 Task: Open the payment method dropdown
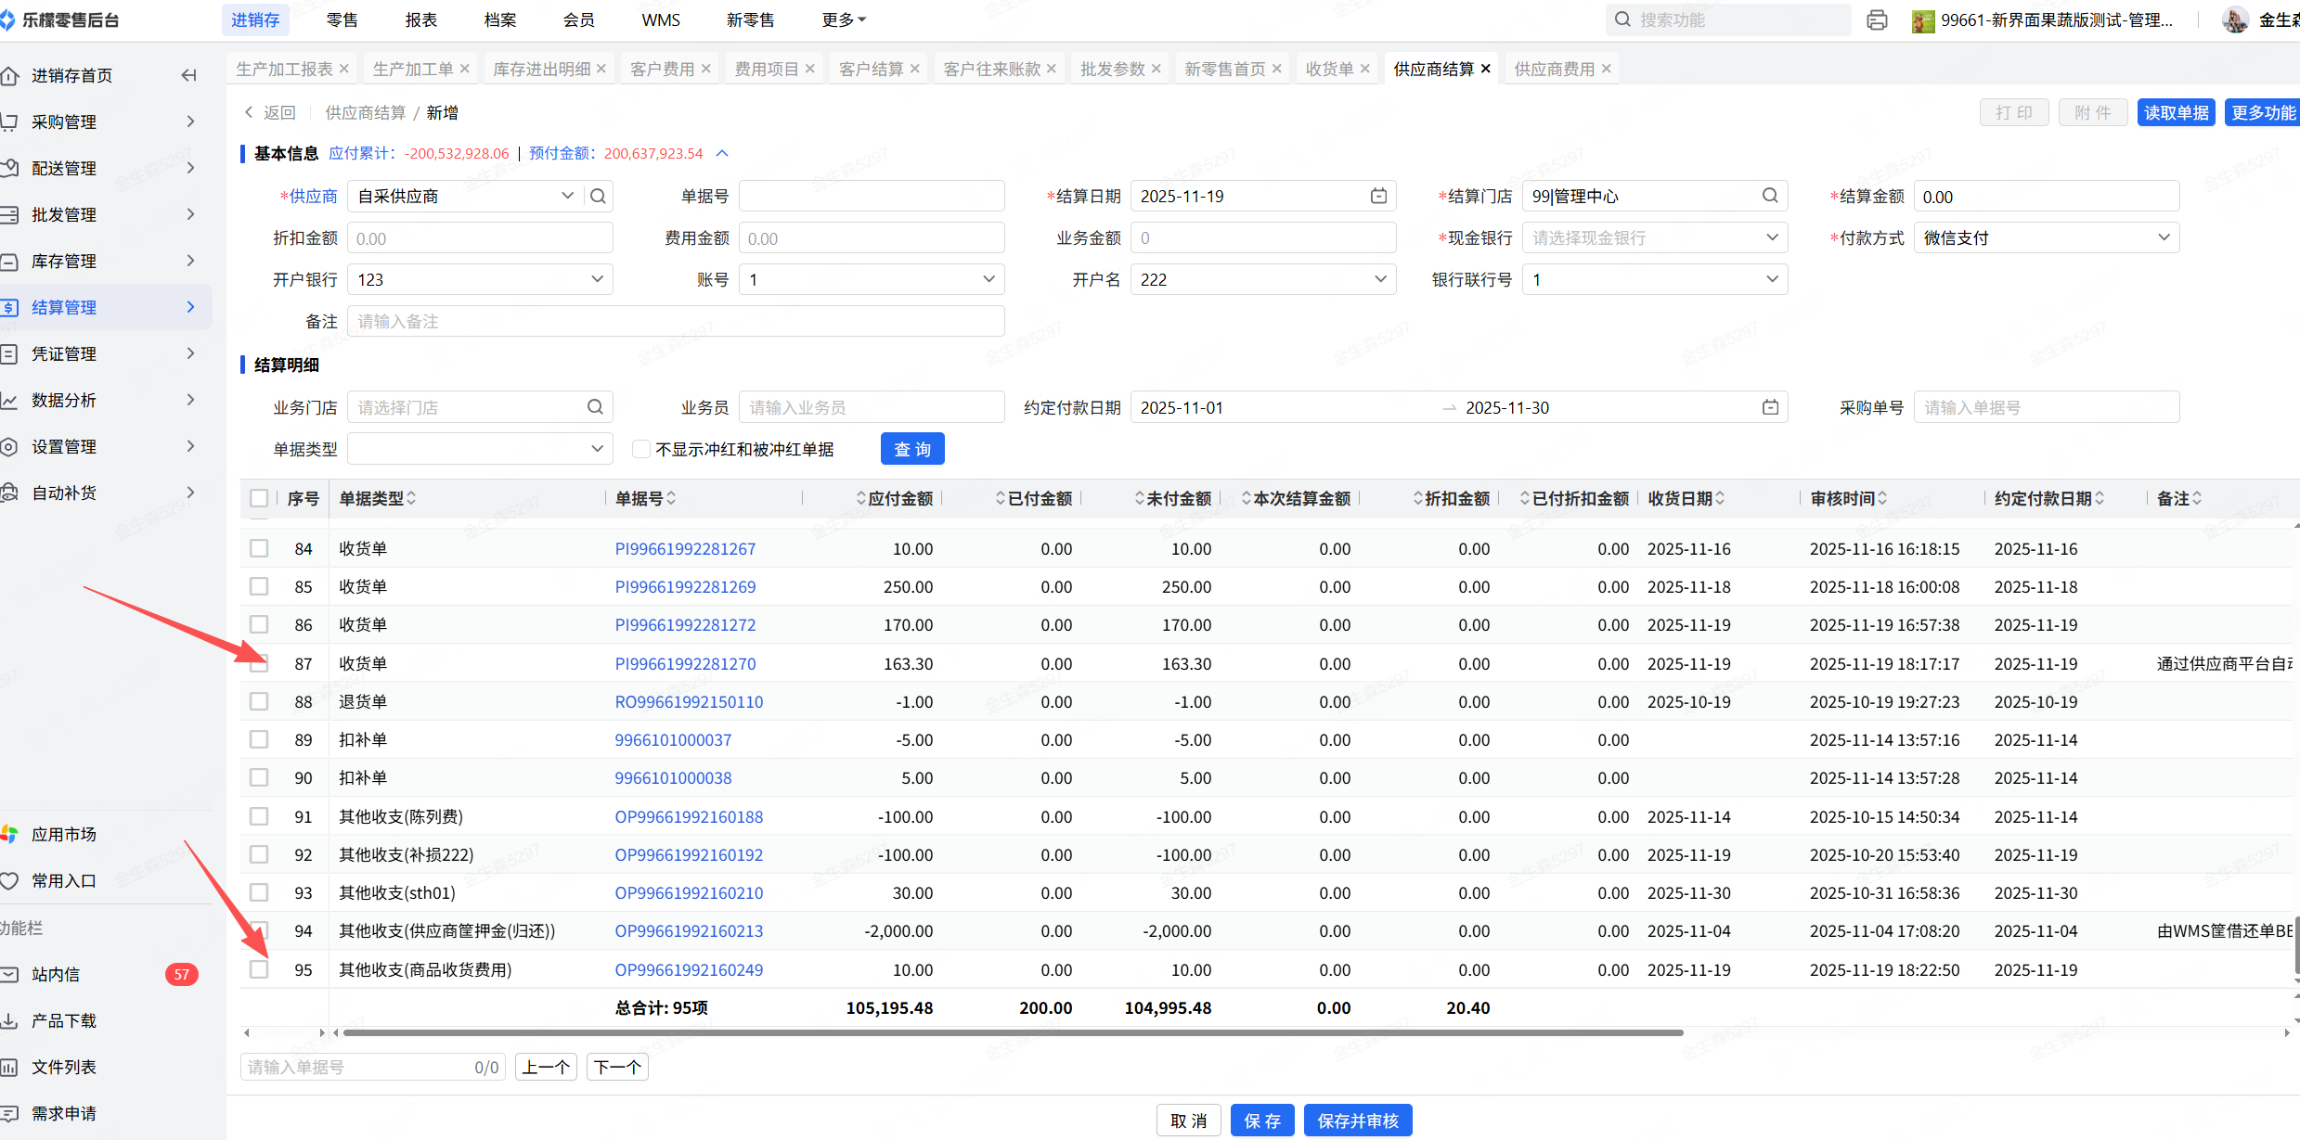point(2046,237)
